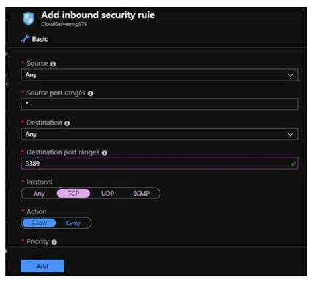This screenshot has height=283, width=314.
Task: Expand the Destination dropdown
Action: [160, 134]
